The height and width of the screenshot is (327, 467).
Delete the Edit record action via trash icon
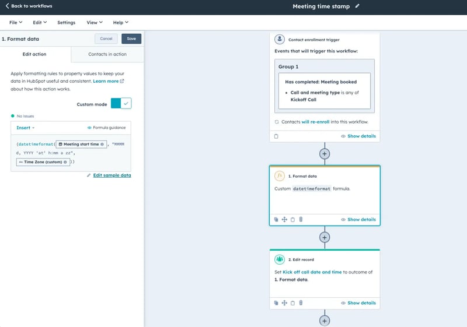(x=301, y=303)
